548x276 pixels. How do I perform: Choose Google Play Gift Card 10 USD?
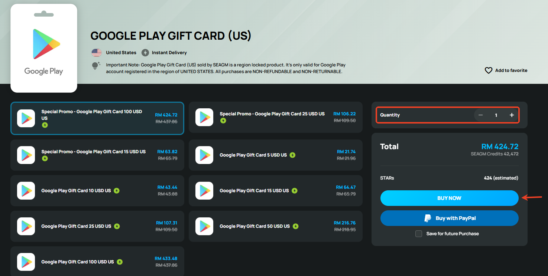(97, 191)
